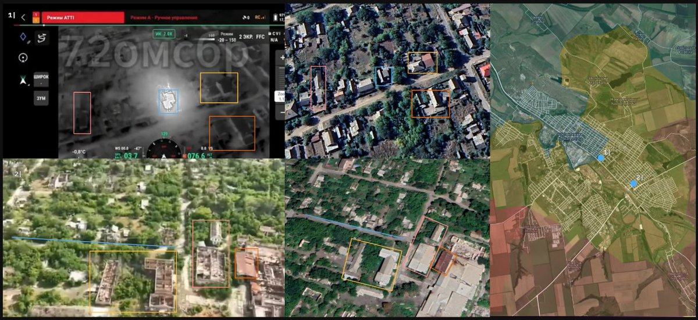Viewport: 698px width, 320px height.
Task: Open the red Режим ATTI status bar
Action: [82, 18]
